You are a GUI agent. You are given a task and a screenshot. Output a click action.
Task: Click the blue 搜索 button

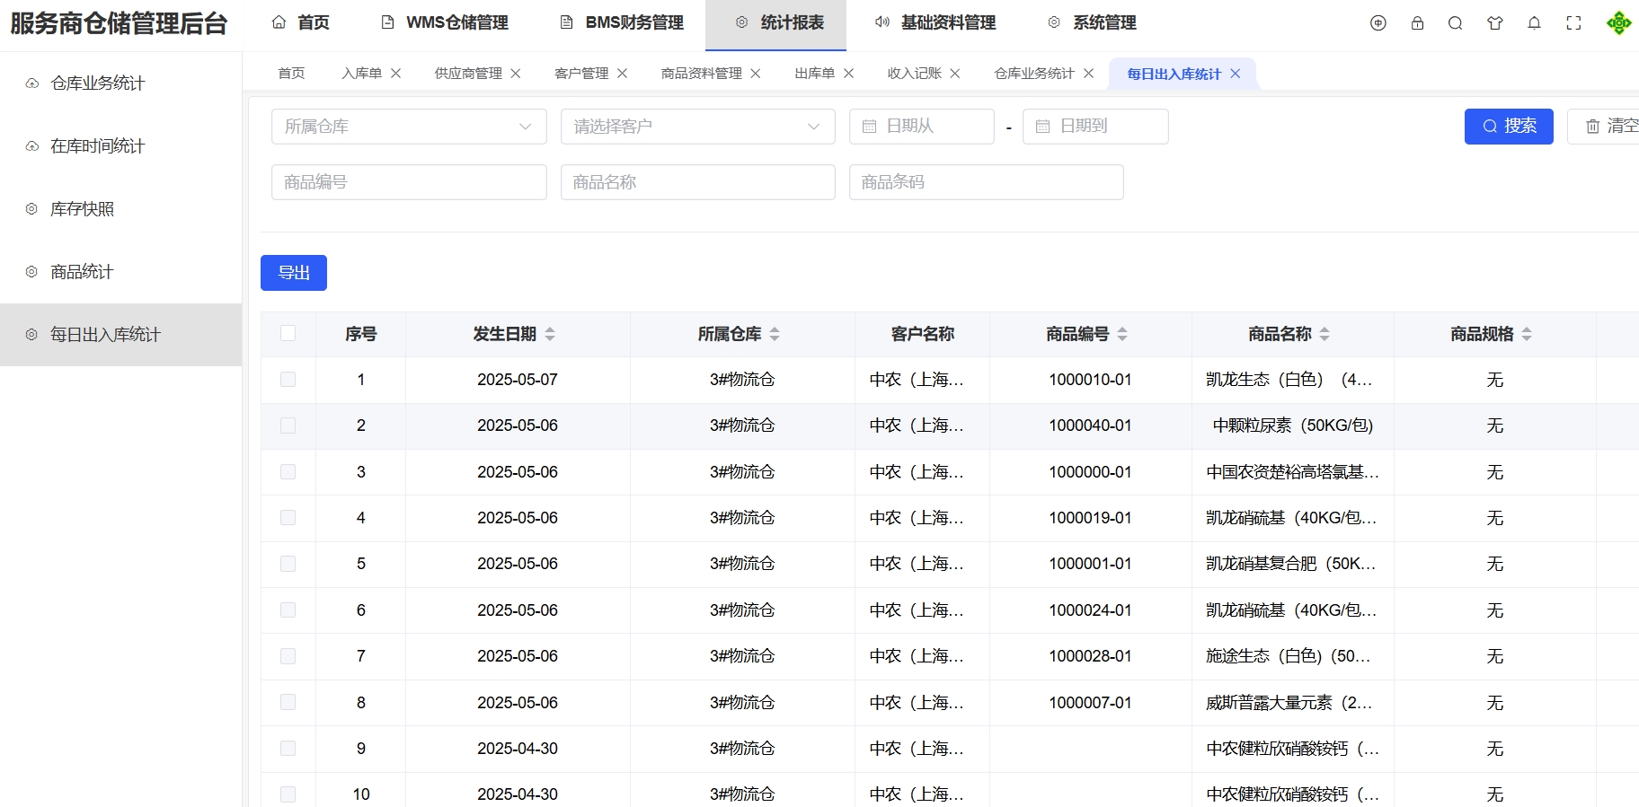[1508, 127]
